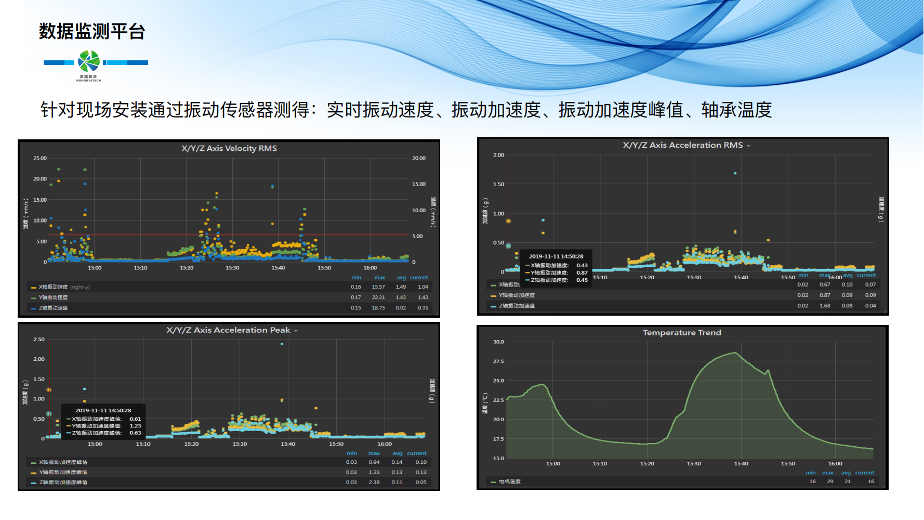924x520 pixels.
Task: Expand the X/Y/Z Axis Acceleration Peak panel dropdown
Action: click(x=296, y=330)
